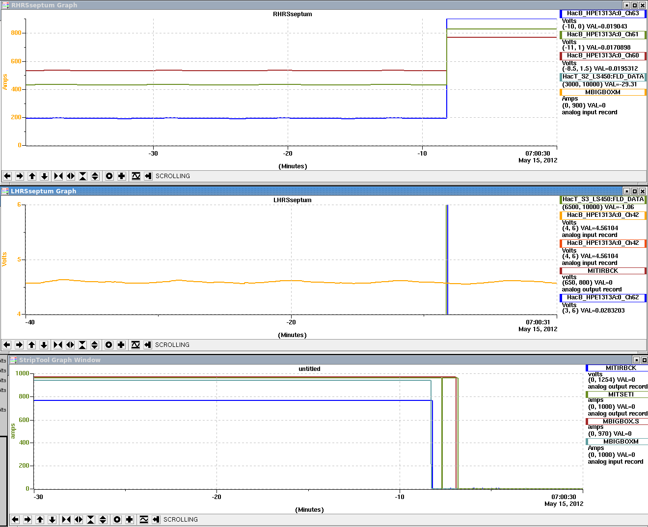Select MBIGBOXM legend entry in StripTool Graph Window
Screen dimensions: 648x527
[617, 442]
